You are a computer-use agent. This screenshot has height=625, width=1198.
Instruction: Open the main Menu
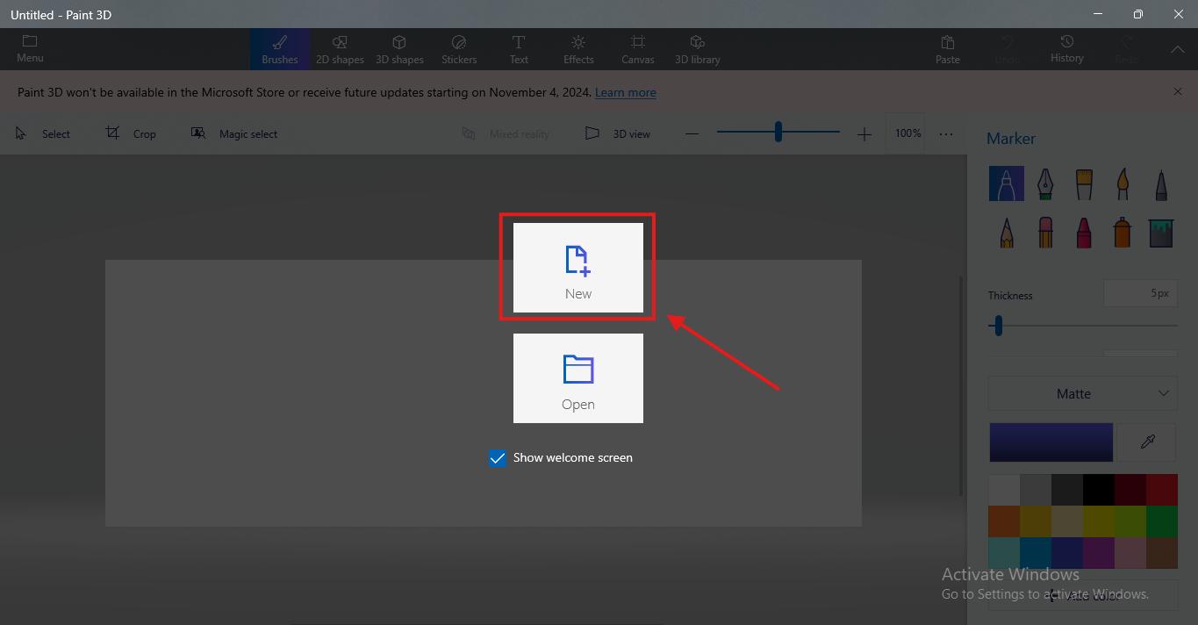[30, 49]
